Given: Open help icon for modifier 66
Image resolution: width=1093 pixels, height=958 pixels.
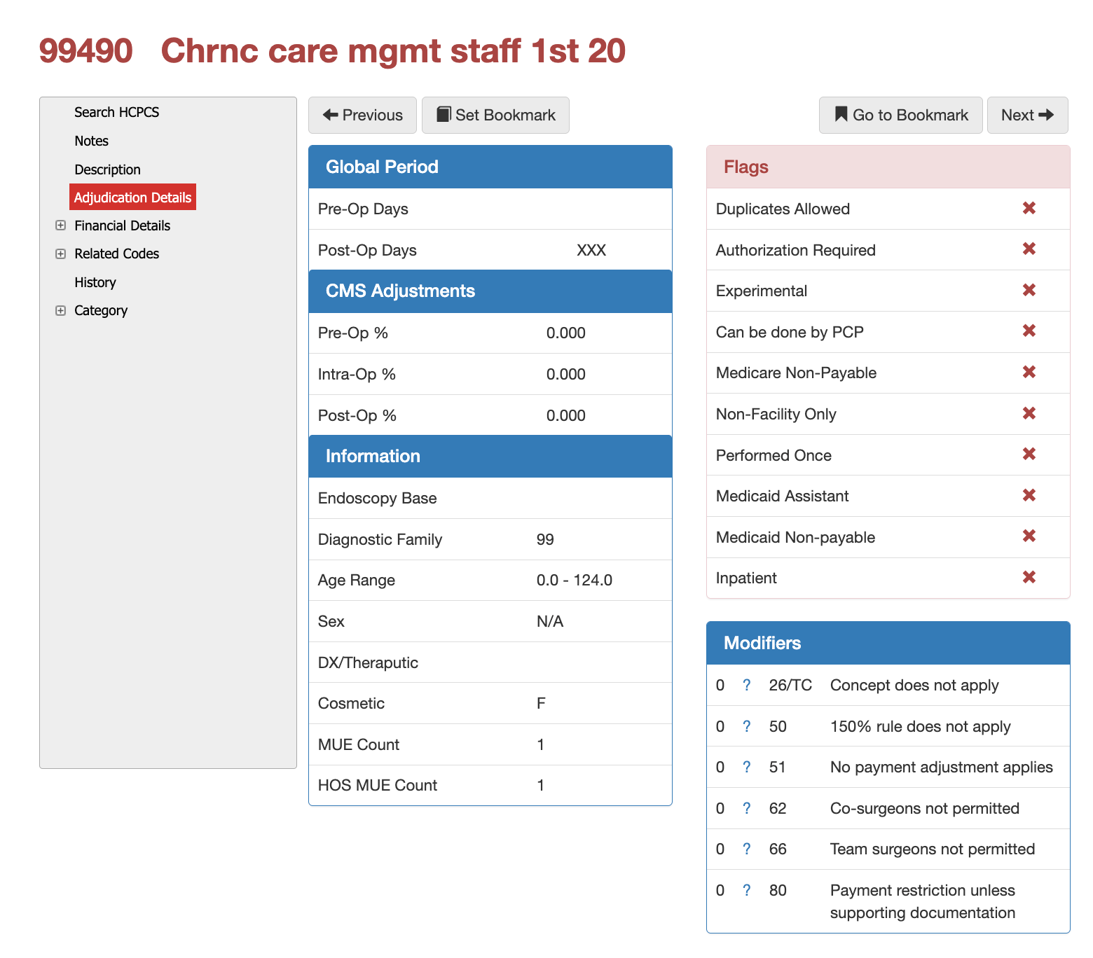Looking at the screenshot, I should tap(747, 849).
